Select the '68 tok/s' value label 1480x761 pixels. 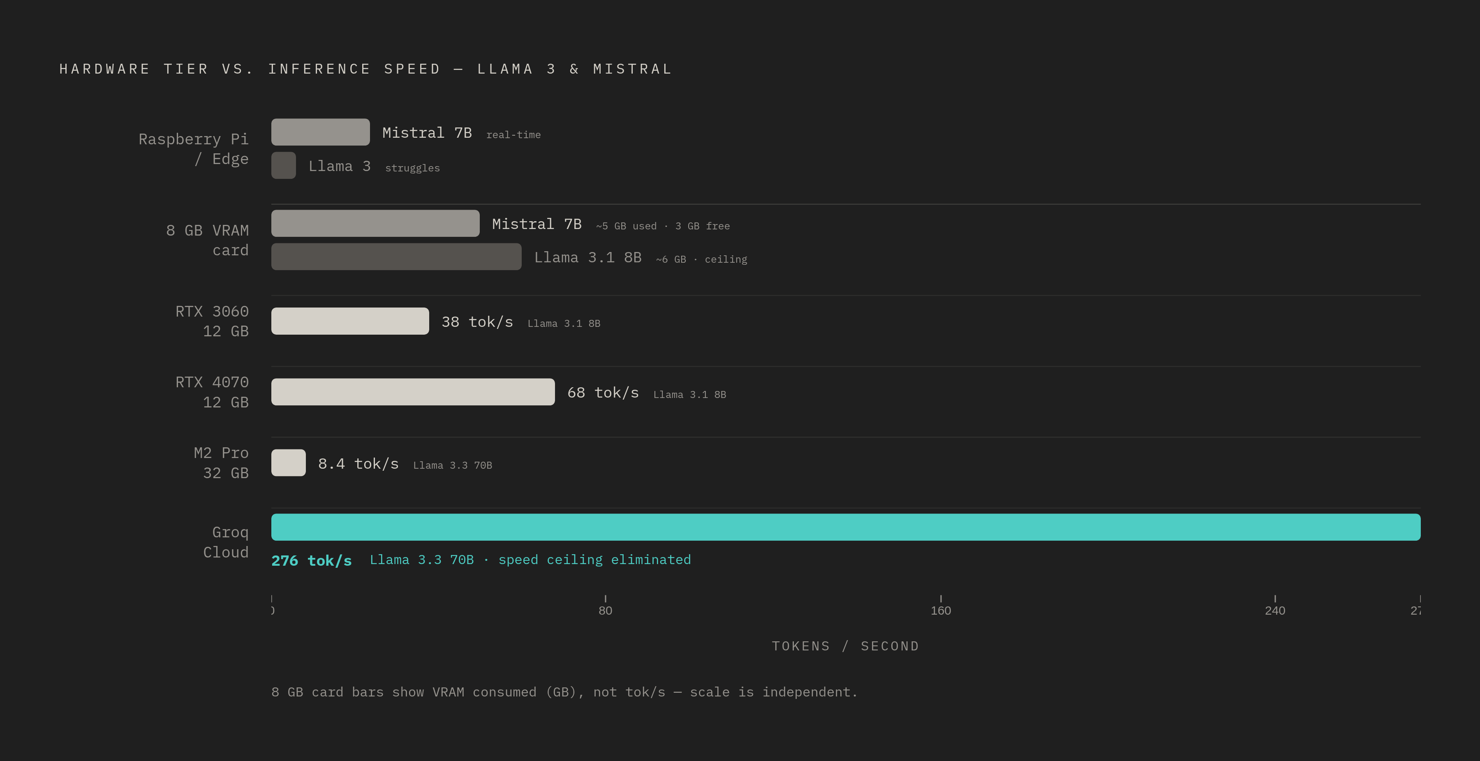point(603,393)
